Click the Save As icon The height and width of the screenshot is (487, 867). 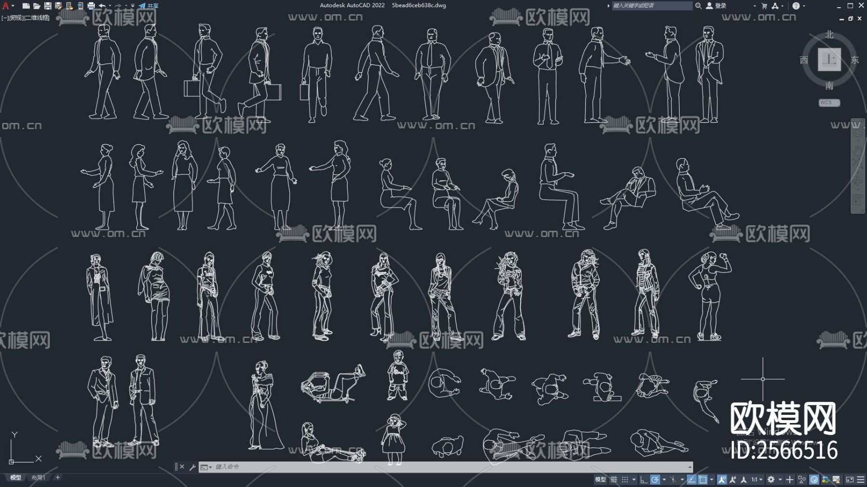[58, 6]
